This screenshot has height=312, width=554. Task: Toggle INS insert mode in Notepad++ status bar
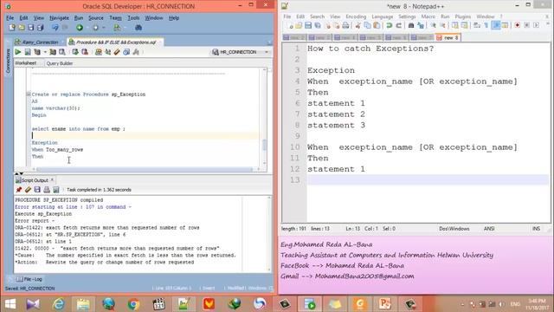pos(536,229)
